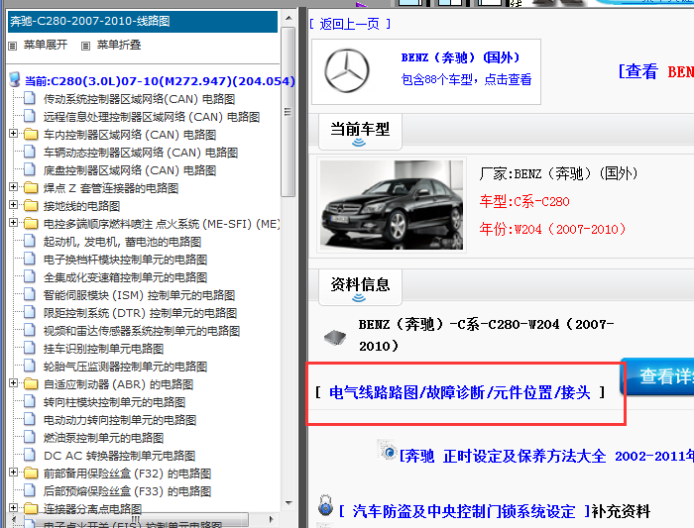Click the red 车型:C系-C280 text
The image size is (694, 528).
[524, 202]
